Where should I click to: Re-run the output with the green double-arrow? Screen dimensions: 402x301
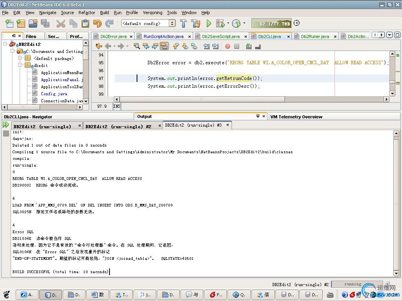[x=5, y=125]
